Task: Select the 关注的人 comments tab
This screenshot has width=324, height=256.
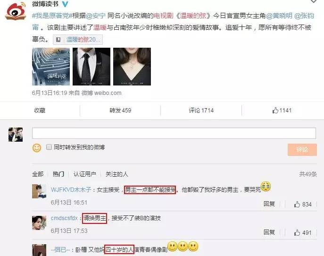Action: (117, 174)
